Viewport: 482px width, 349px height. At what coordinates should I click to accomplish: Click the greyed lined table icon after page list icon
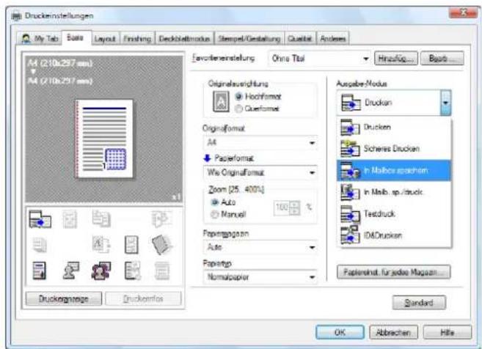(x=161, y=271)
